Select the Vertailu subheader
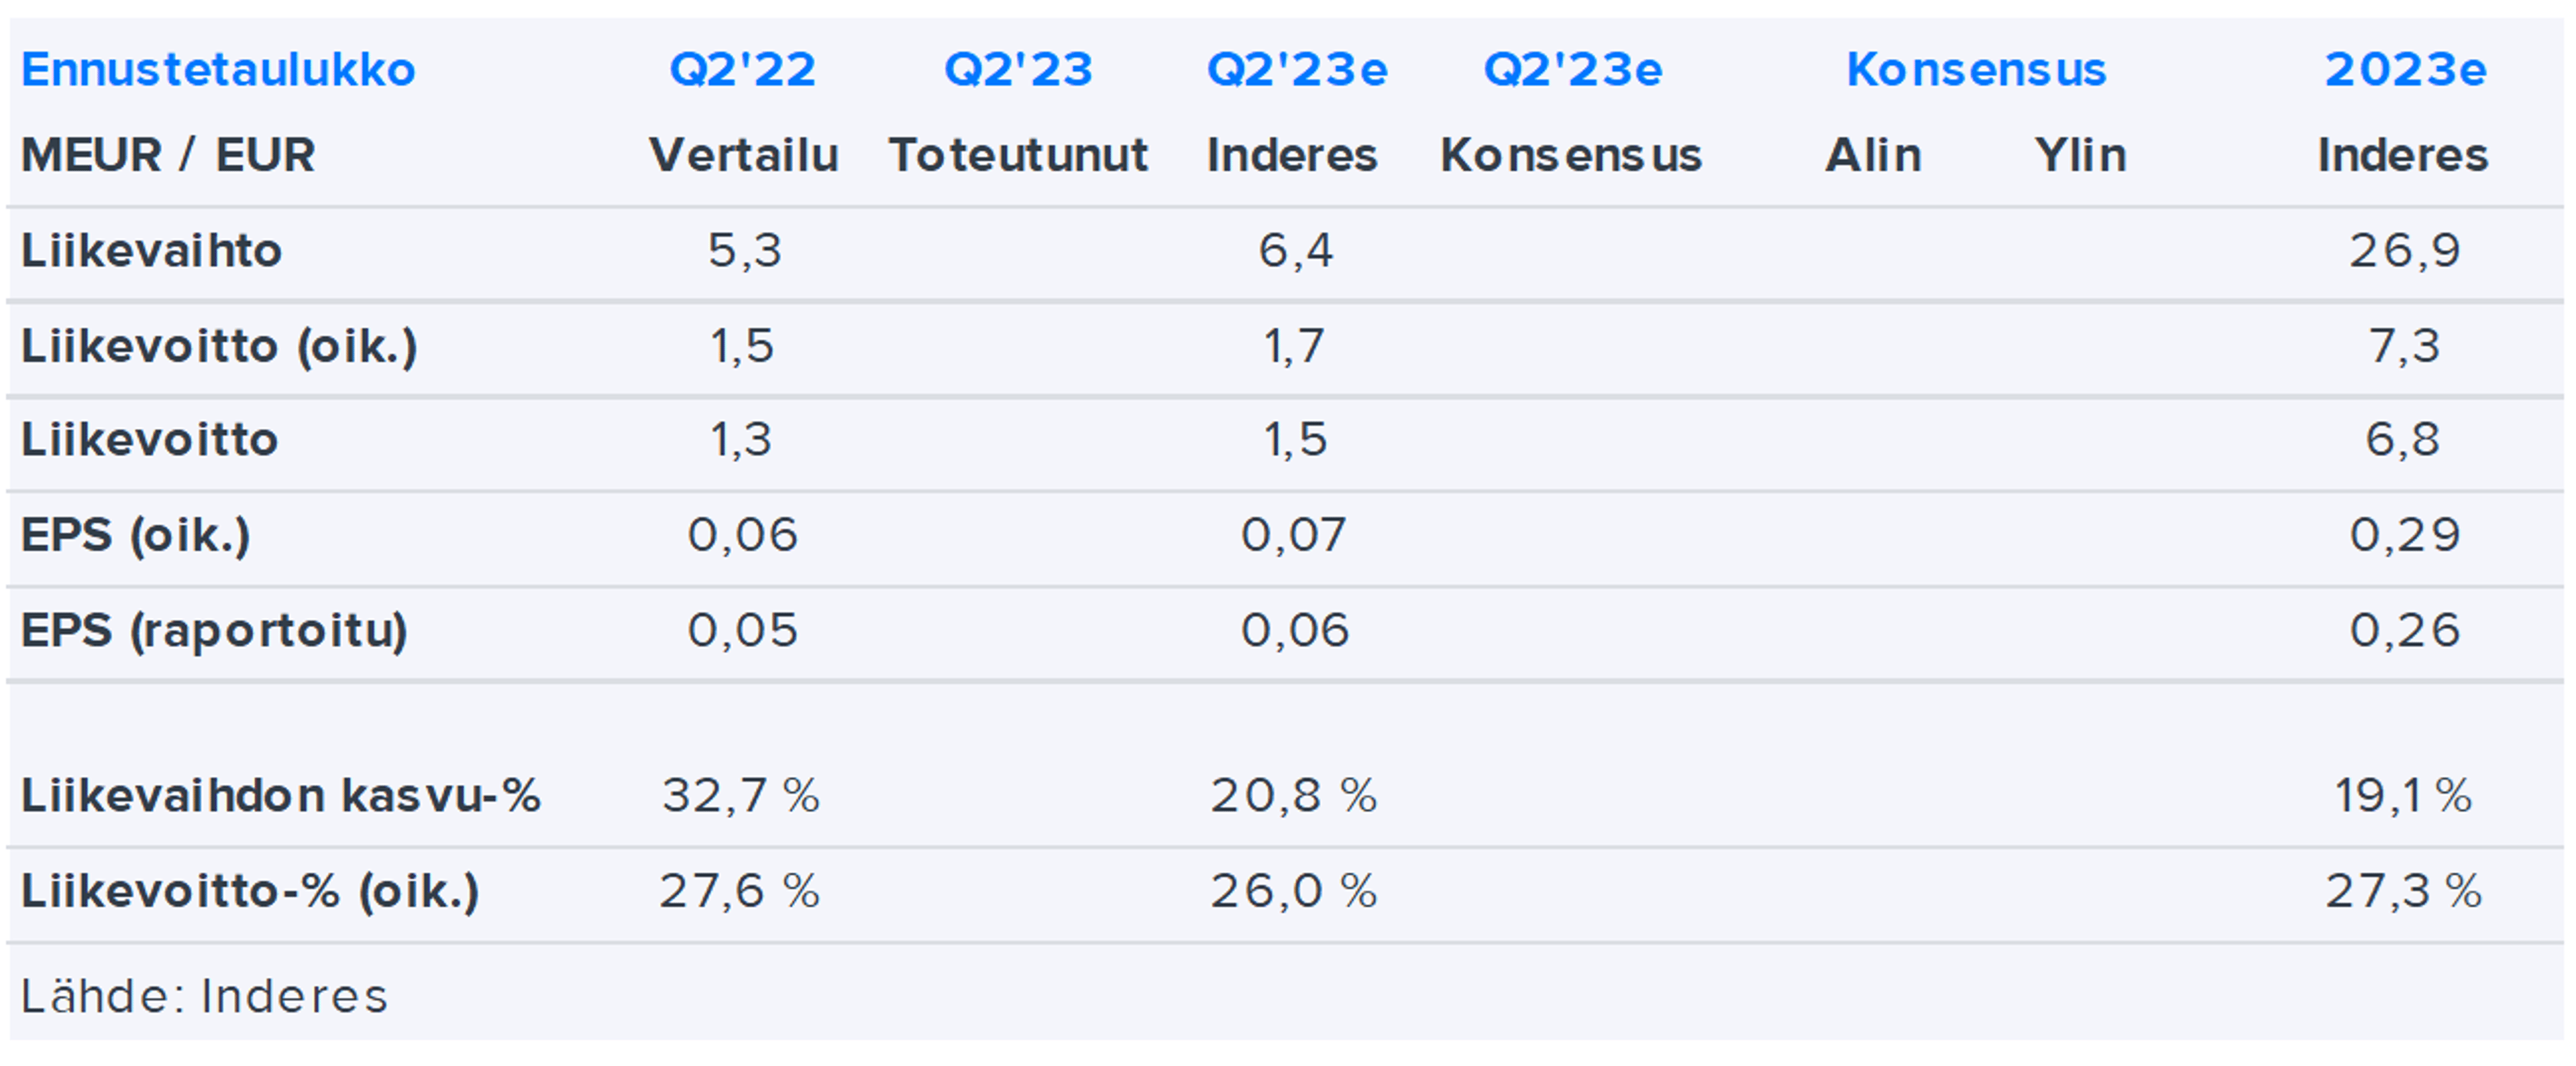This screenshot has height=1066, width=2576. click(x=743, y=156)
